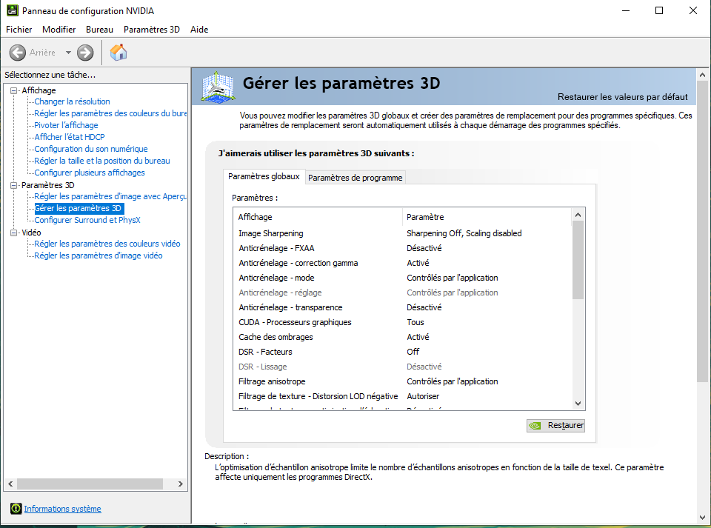The height and width of the screenshot is (528, 711).
Task: Click the Affichage column header
Action: (318, 217)
